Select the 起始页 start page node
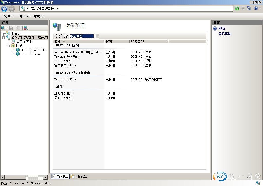The image size is (263, 186). [16, 33]
